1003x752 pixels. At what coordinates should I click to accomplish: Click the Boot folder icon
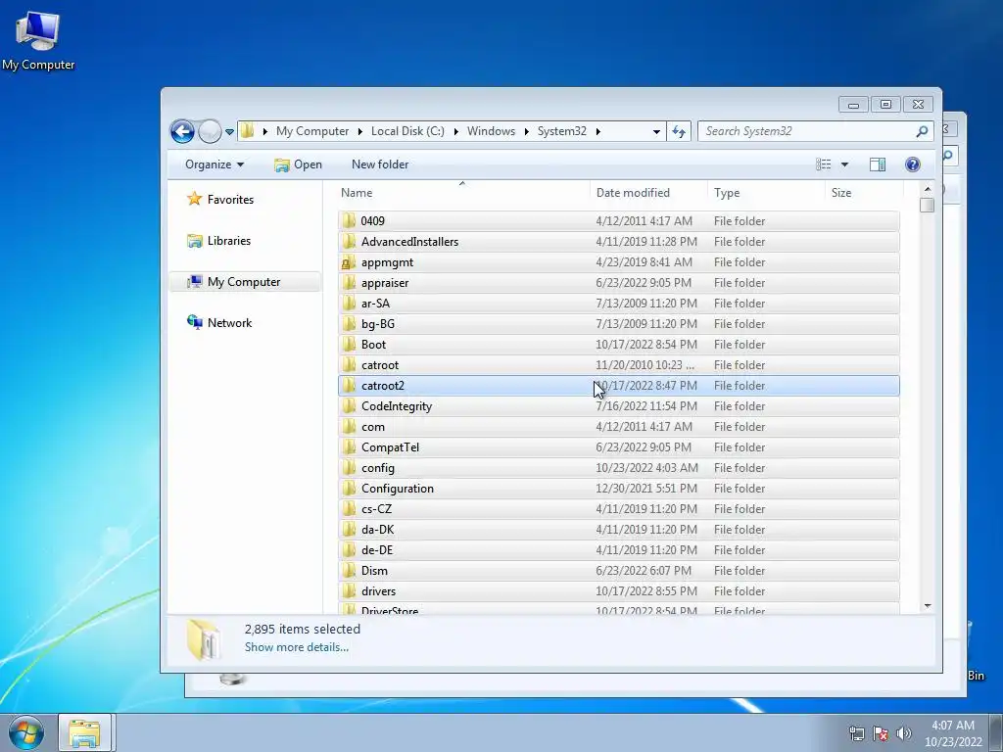[x=349, y=344]
